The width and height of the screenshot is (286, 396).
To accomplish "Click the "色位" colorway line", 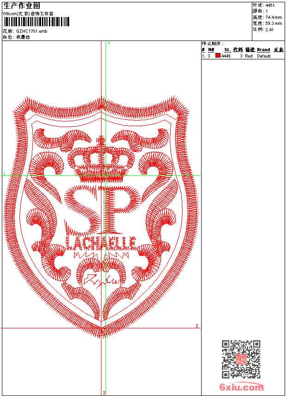I will click(x=16, y=37).
